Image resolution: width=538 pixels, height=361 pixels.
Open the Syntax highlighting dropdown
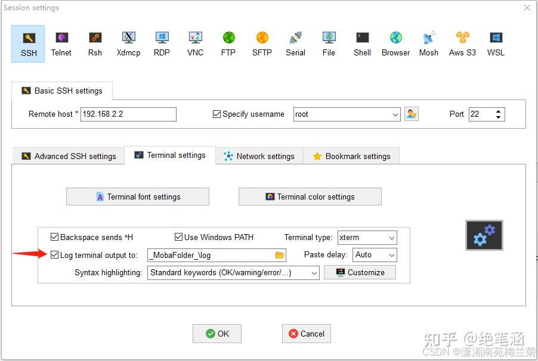click(316, 272)
